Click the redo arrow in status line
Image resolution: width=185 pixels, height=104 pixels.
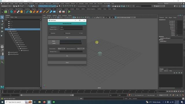coord(23,6)
